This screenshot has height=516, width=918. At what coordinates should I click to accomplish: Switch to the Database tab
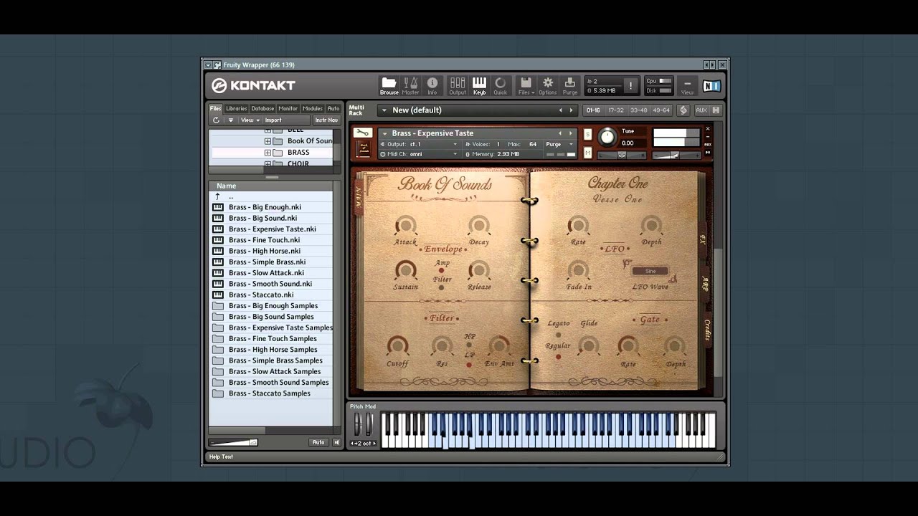262,109
